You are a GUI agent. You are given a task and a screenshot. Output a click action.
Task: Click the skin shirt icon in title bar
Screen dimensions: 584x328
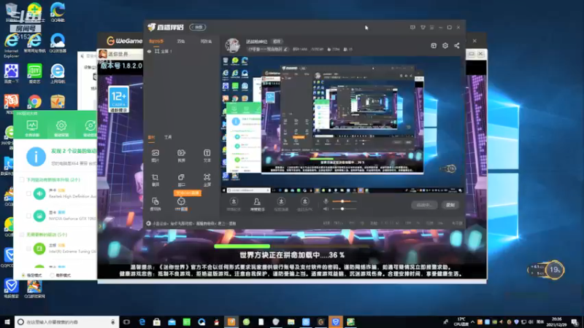pyautogui.click(x=423, y=27)
